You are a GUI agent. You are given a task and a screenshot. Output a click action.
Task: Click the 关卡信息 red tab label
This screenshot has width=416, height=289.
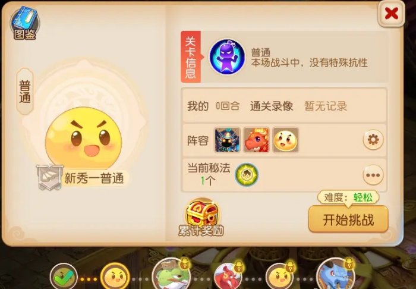click(x=191, y=57)
